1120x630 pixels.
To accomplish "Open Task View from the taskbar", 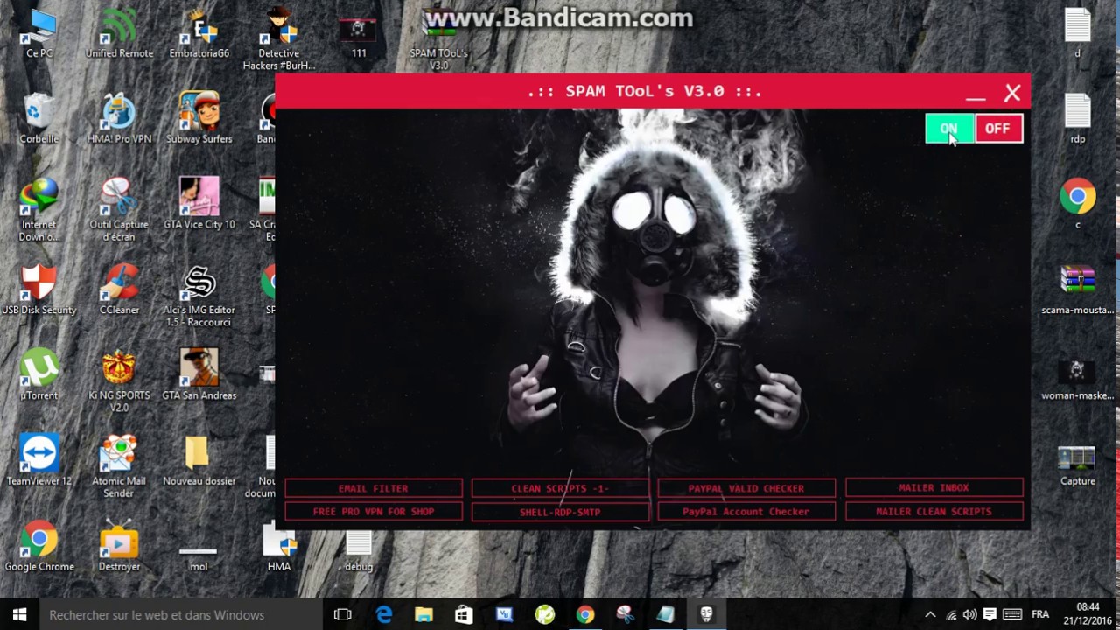I will coord(342,614).
